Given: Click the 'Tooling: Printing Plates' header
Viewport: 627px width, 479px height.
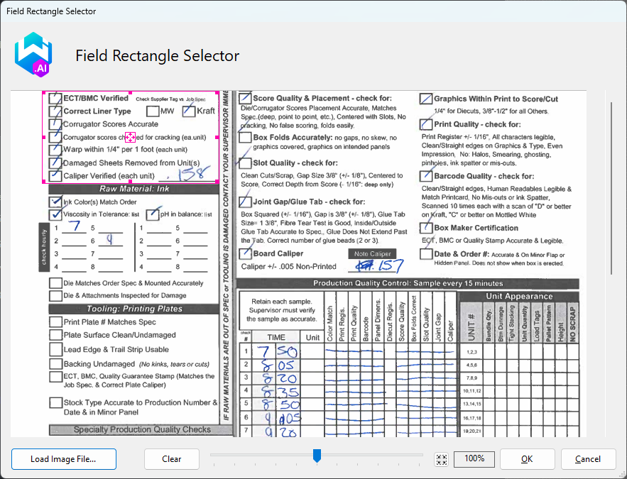Looking at the screenshot, I should (x=134, y=309).
